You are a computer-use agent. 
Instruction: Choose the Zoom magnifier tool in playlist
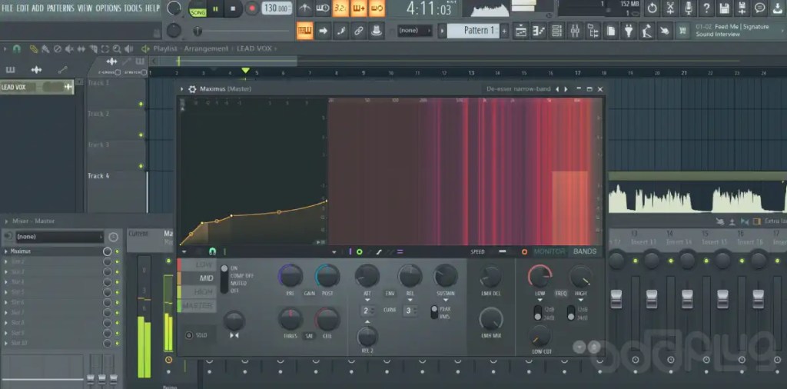pyautogui.click(x=117, y=48)
